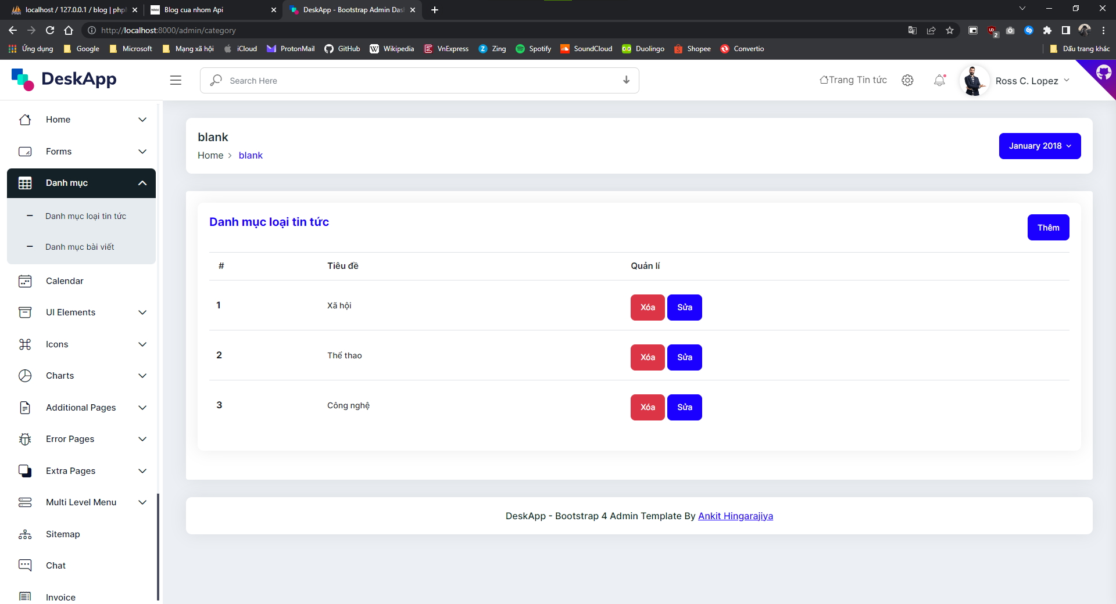Open the Ankit Hingarajiya link
The width and height of the screenshot is (1116, 604).
pyautogui.click(x=735, y=516)
